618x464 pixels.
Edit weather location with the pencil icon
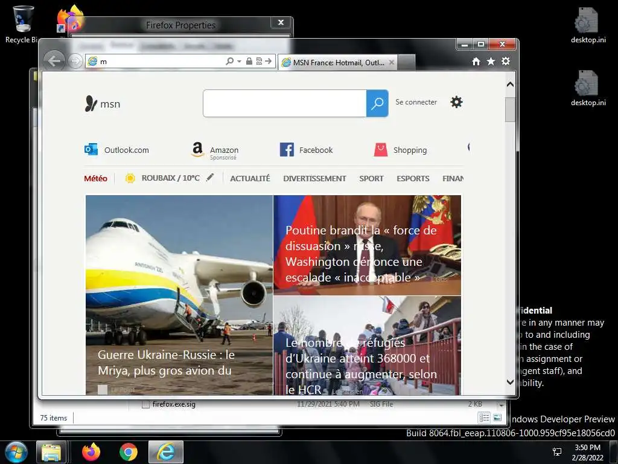click(x=210, y=178)
